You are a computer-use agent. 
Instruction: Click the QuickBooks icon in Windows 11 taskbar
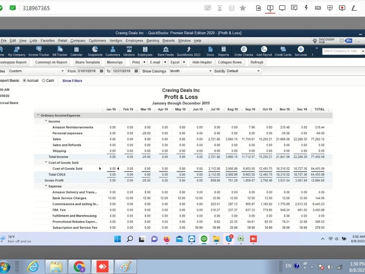pyautogui.click(x=204, y=239)
